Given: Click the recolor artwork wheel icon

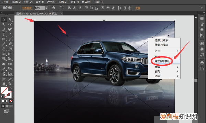Looking at the screenshot, I should (x=53, y=8).
